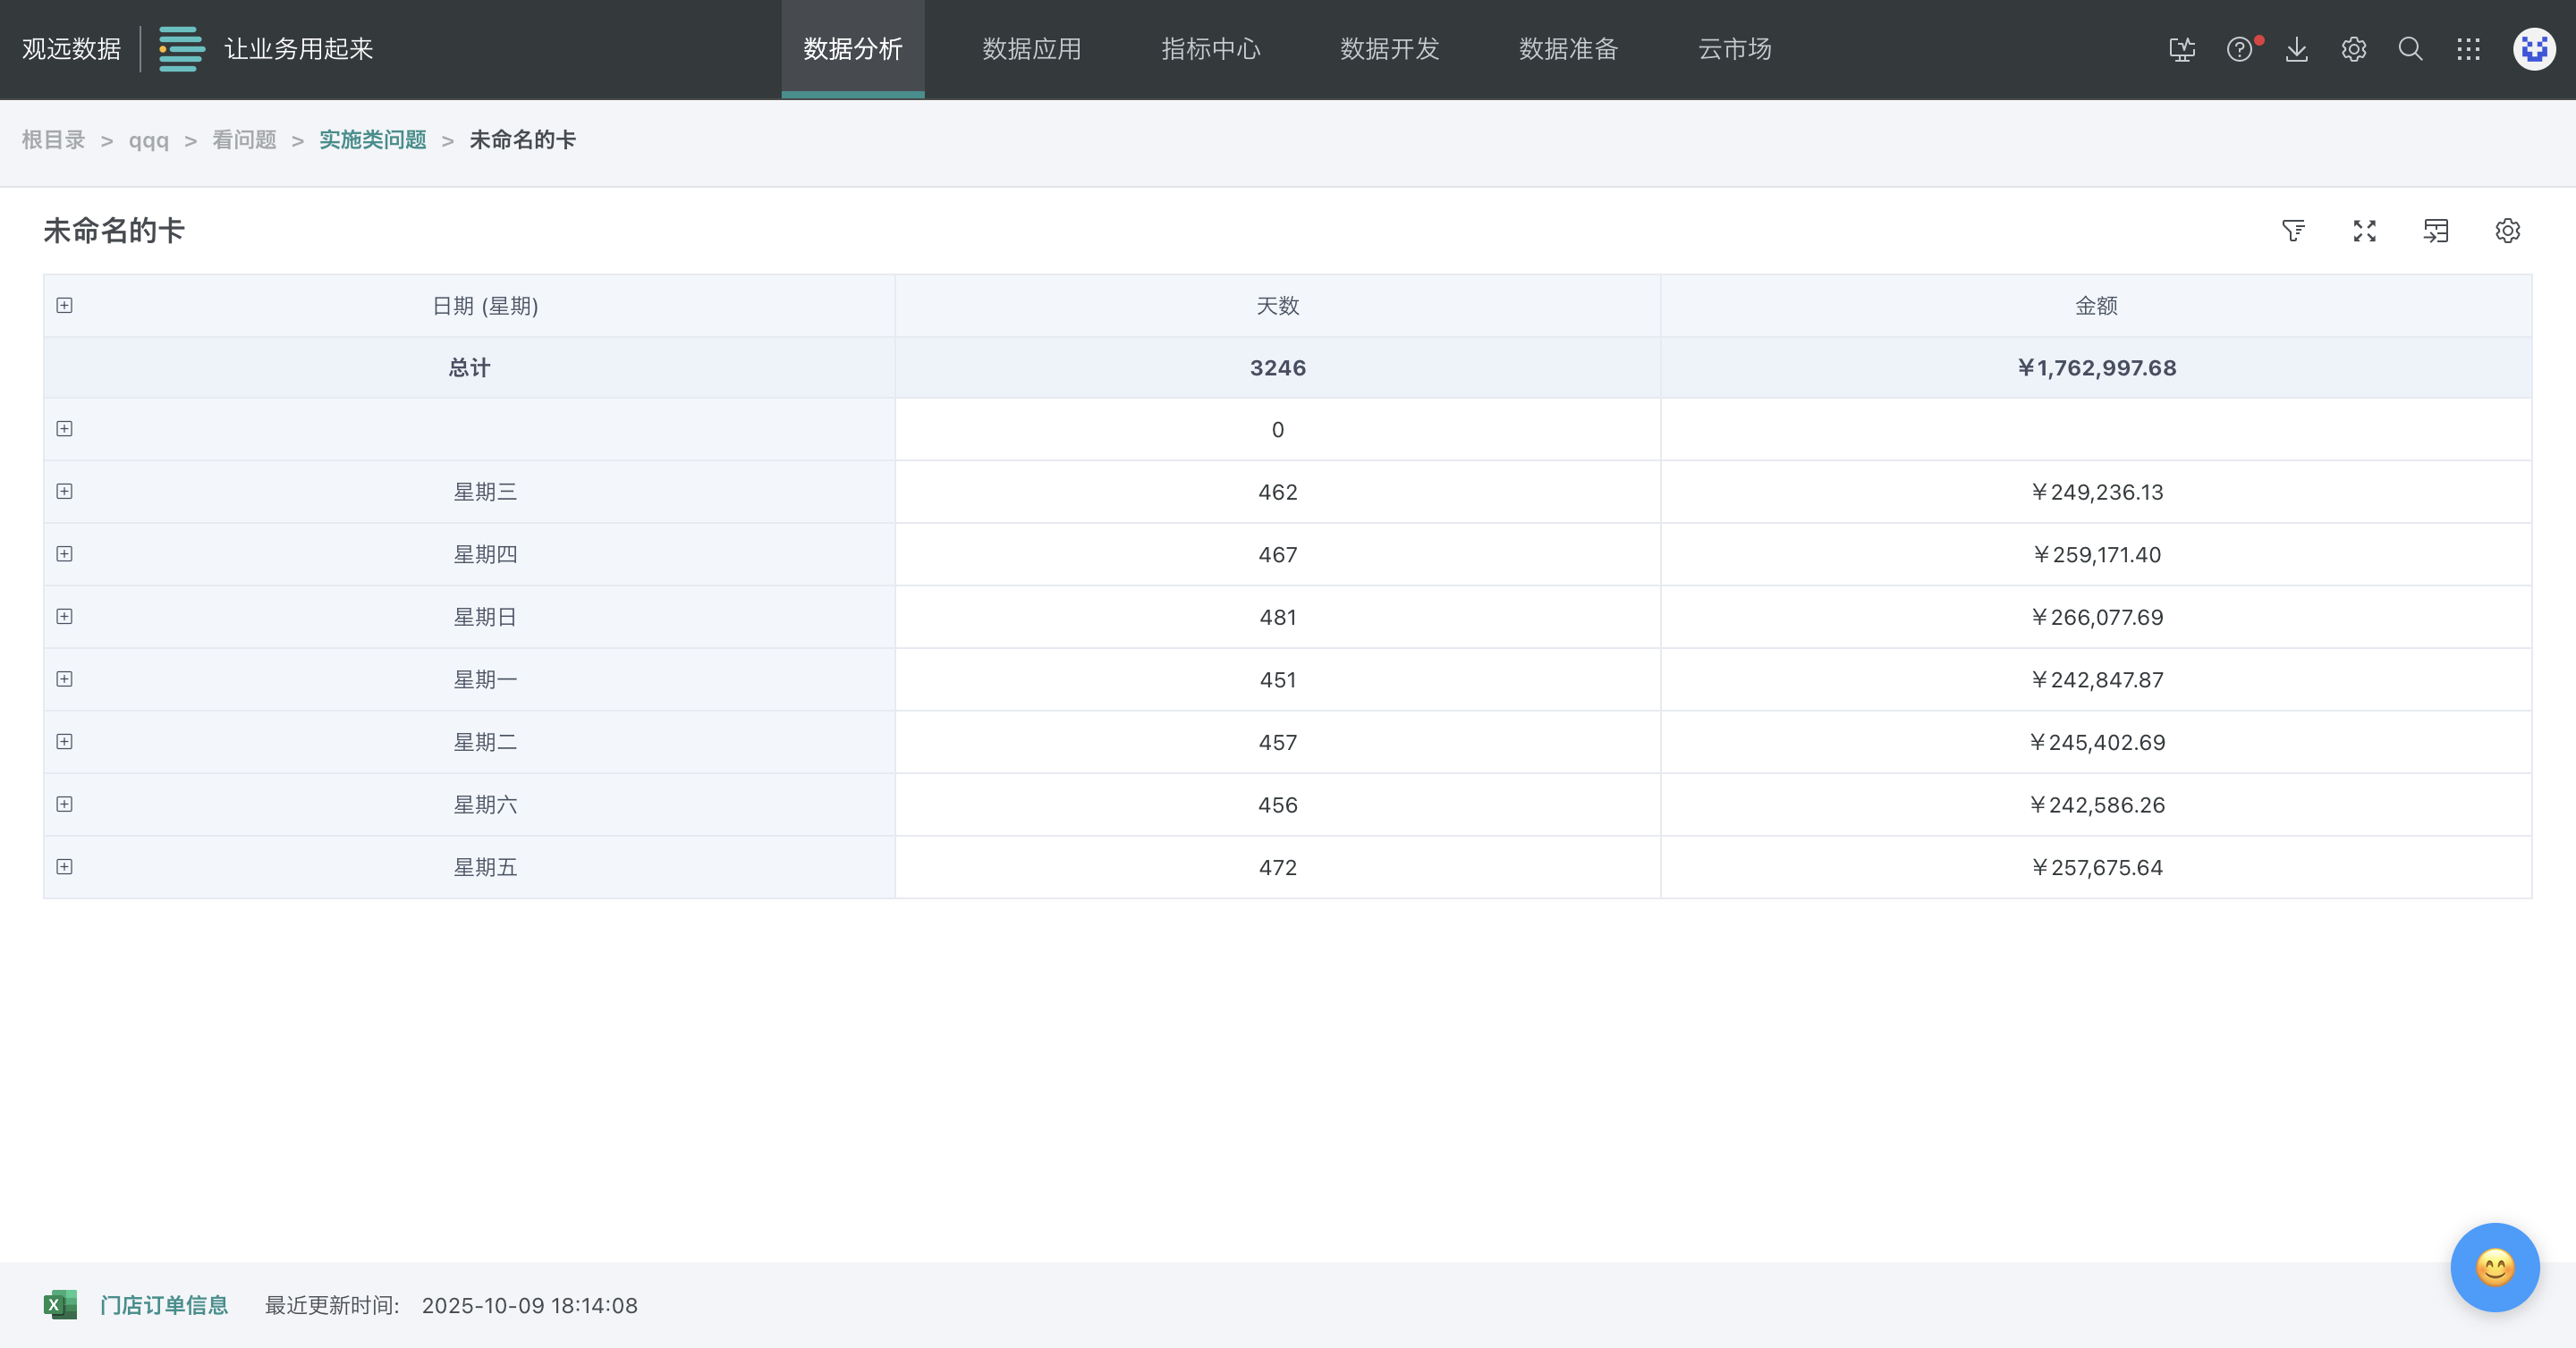
Task: Open the app grid launcher icon
Action: tap(2468, 49)
